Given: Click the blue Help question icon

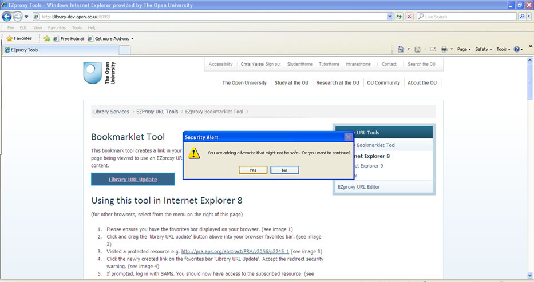Looking at the screenshot, I should point(518,49).
